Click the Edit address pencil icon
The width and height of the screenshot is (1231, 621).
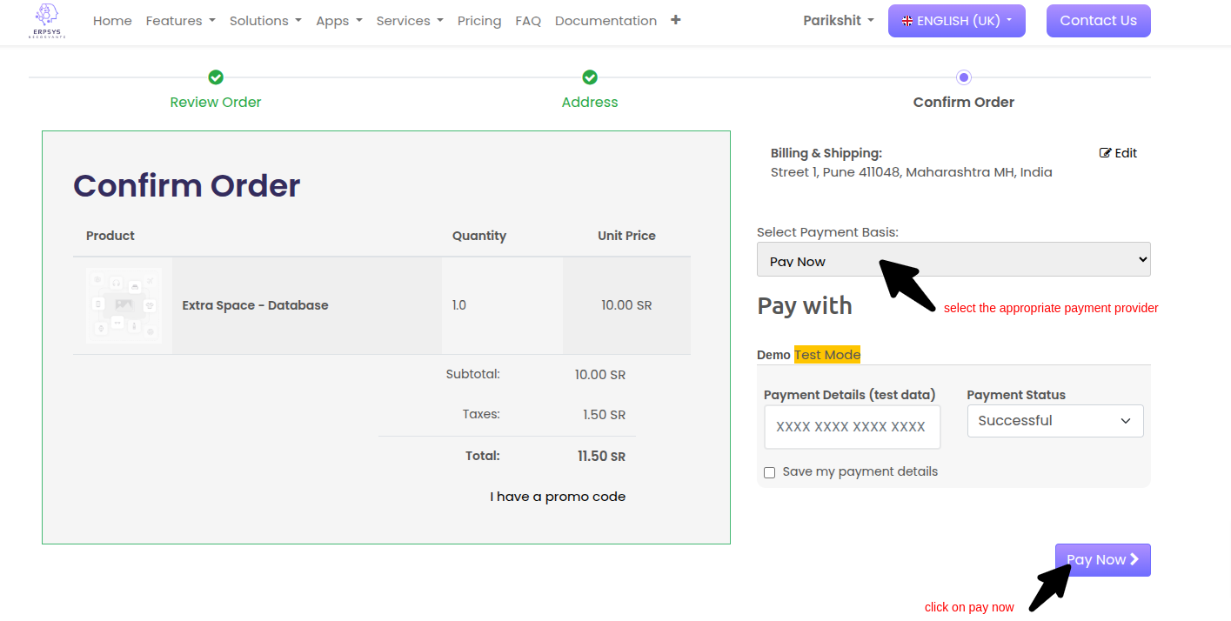point(1106,153)
